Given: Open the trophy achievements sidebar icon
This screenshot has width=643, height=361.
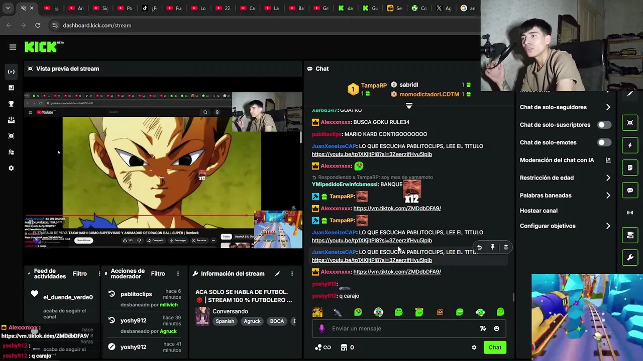Looking at the screenshot, I should pos(11,104).
